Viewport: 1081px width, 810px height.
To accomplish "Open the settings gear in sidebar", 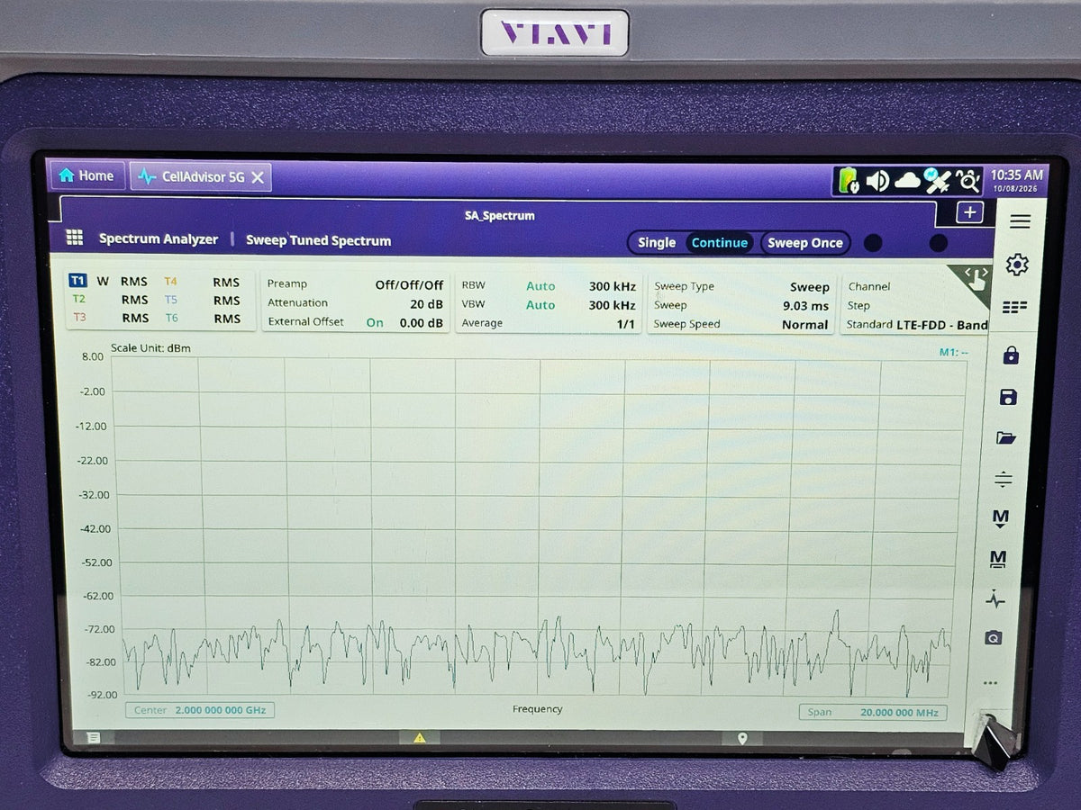I will [1017, 265].
